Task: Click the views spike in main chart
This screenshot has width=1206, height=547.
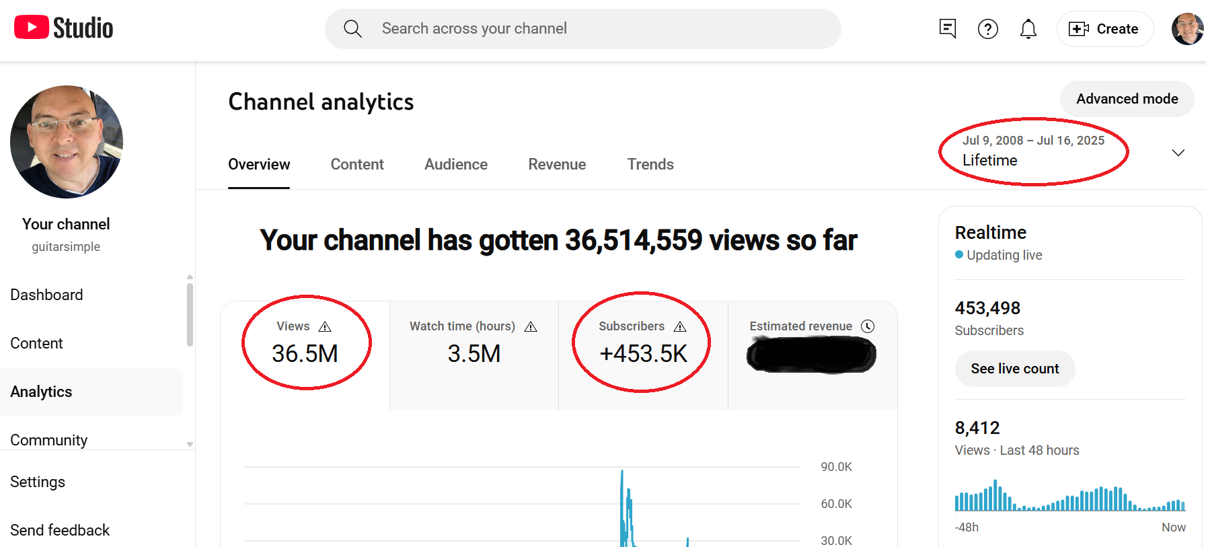Action: coord(626,508)
